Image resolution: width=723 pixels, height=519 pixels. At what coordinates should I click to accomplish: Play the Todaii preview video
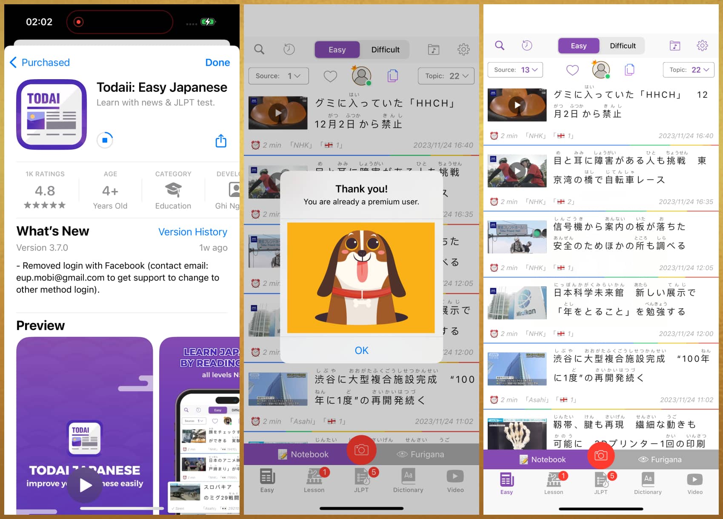tap(85, 485)
